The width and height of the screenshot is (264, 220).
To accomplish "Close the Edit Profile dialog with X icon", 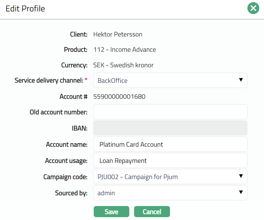I will point(253,9).
